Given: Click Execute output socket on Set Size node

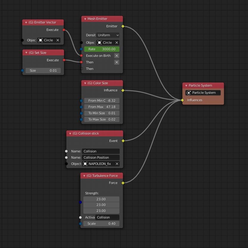Looking at the screenshot, I should coord(64,60).
